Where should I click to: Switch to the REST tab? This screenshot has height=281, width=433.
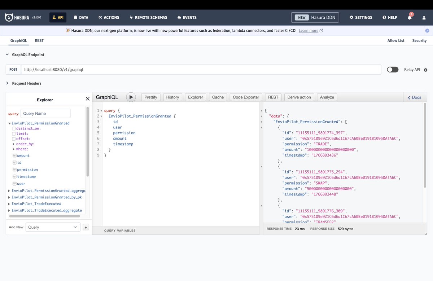click(x=39, y=40)
